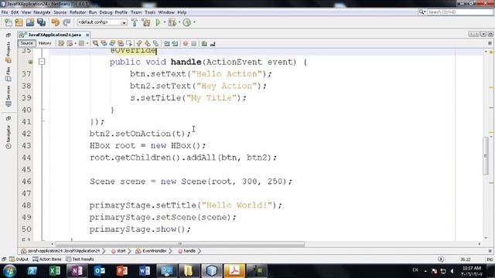Viewport: 495px width, 278px height.
Task: Click the New Project toolbar icon
Action: [x=19, y=22]
